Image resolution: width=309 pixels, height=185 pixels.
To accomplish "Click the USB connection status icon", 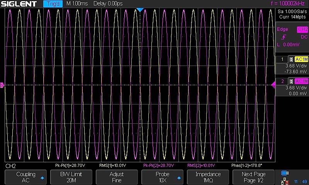I will click(285, 173).
